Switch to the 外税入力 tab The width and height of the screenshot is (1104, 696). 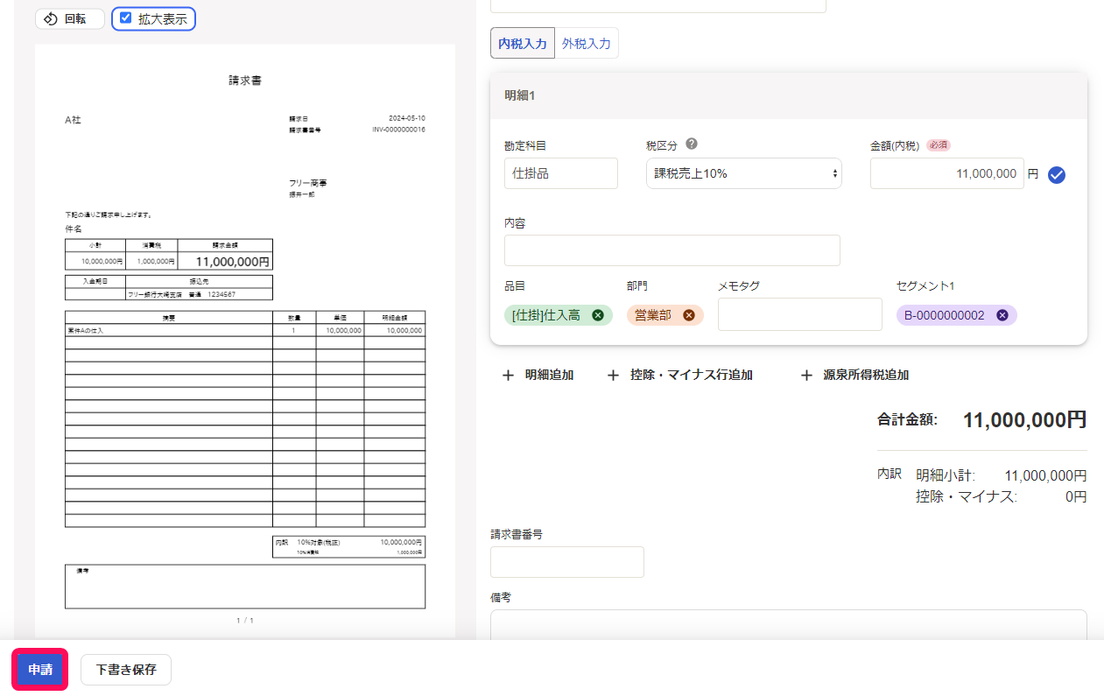pos(587,43)
